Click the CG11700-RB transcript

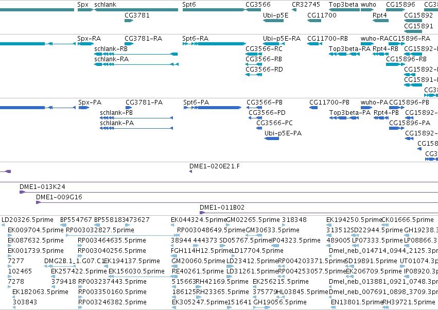click(x=314, y=44)
